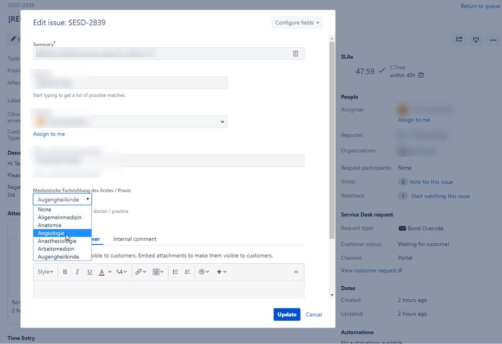502x344 pixels.
Task: Click the Summary input field
Action: [169, 53]
